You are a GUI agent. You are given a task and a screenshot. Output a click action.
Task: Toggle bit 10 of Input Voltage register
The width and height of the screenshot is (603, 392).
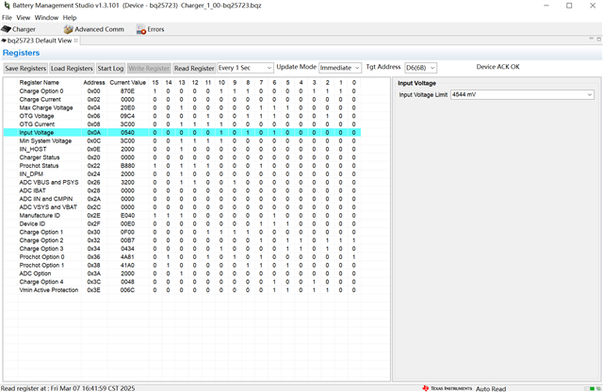221,132
